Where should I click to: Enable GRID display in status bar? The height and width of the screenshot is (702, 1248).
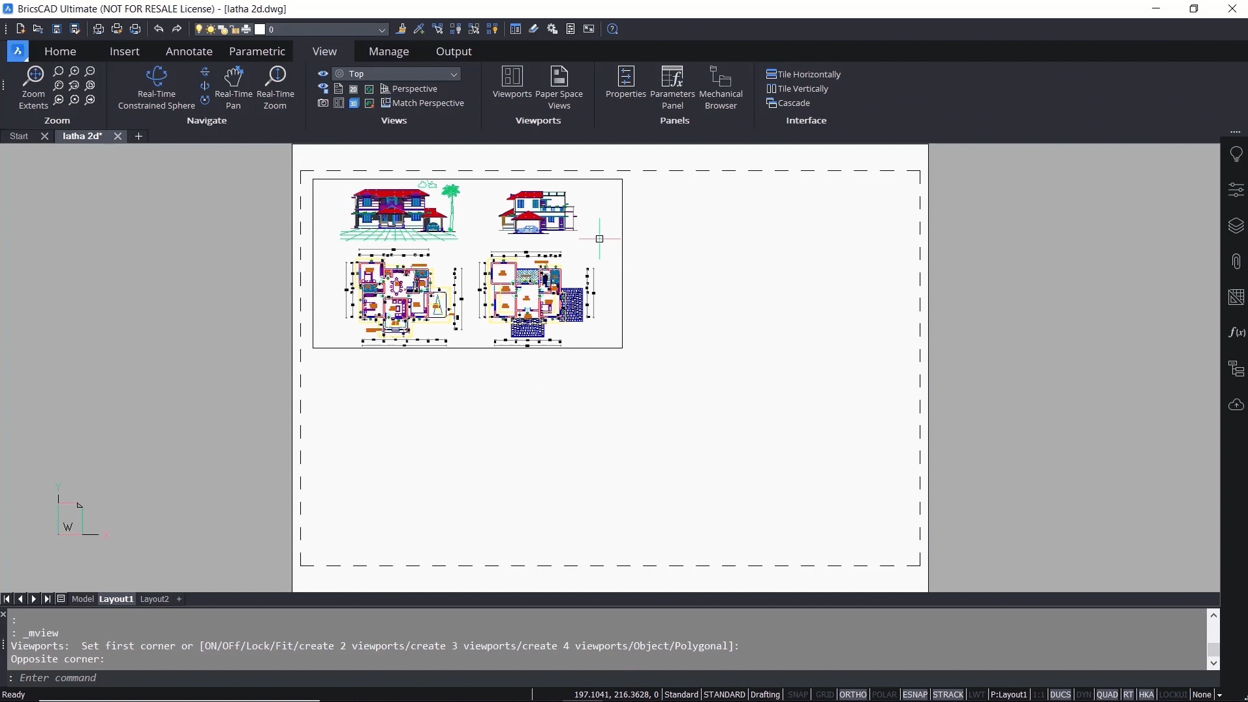(824, 694)
